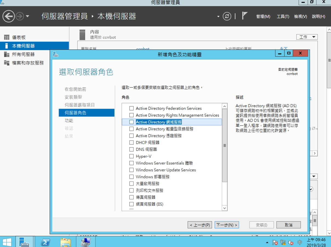Click the wizard icon in the dialog title bar
The width and height of the screenshot is (331, 247).
pos(56,54)
